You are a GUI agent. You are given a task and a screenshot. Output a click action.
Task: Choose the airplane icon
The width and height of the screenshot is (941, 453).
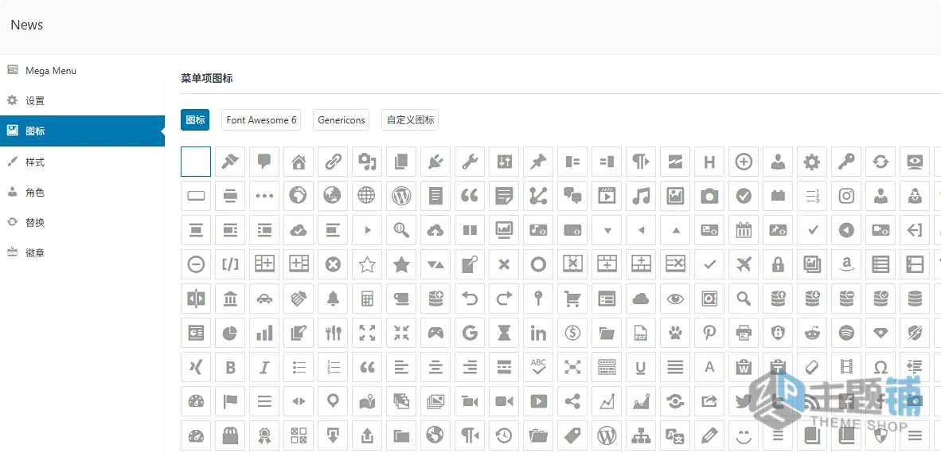click(x=744, y=264)
